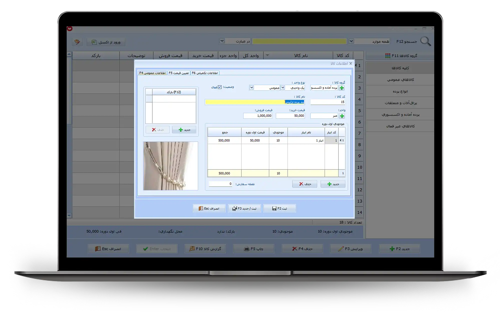Click the unit field 'متر'
Screen dimensions: 500x312
point(324,116)
